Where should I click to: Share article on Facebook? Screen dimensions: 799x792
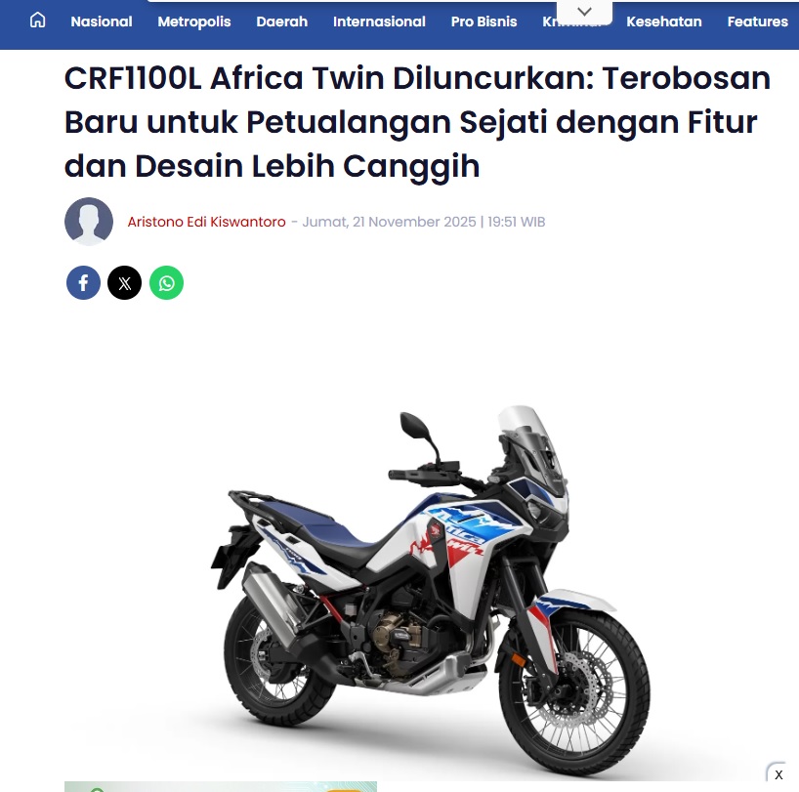[83, 282]
